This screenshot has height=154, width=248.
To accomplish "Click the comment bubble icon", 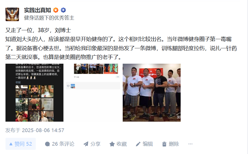I will pos(47,144).
